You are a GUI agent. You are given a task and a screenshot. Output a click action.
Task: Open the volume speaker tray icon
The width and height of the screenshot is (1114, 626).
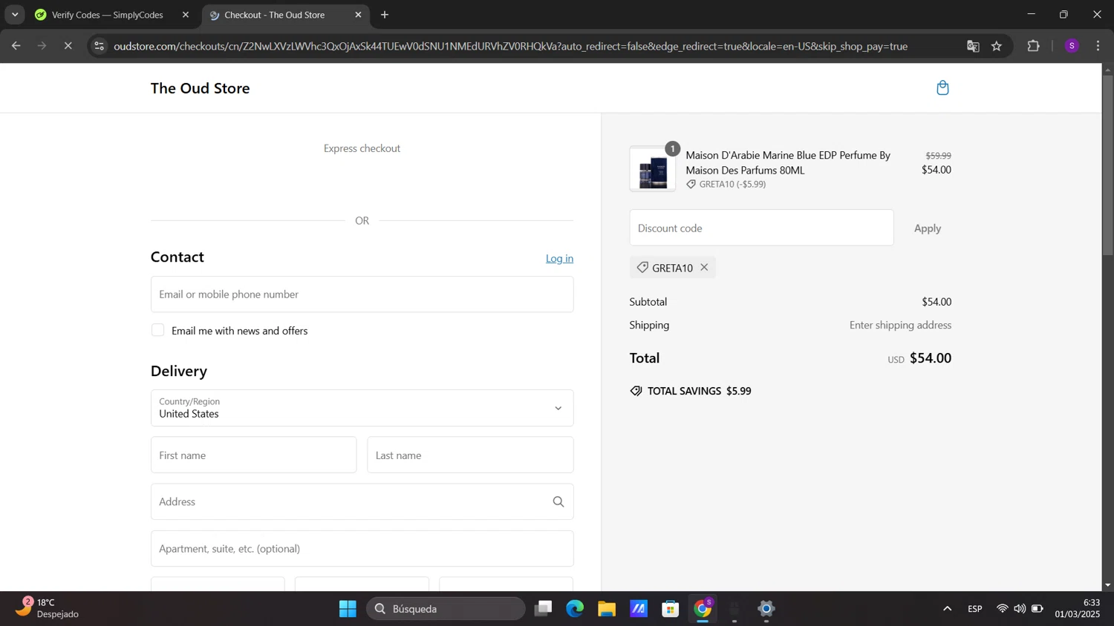click(x=1020, y=609)
